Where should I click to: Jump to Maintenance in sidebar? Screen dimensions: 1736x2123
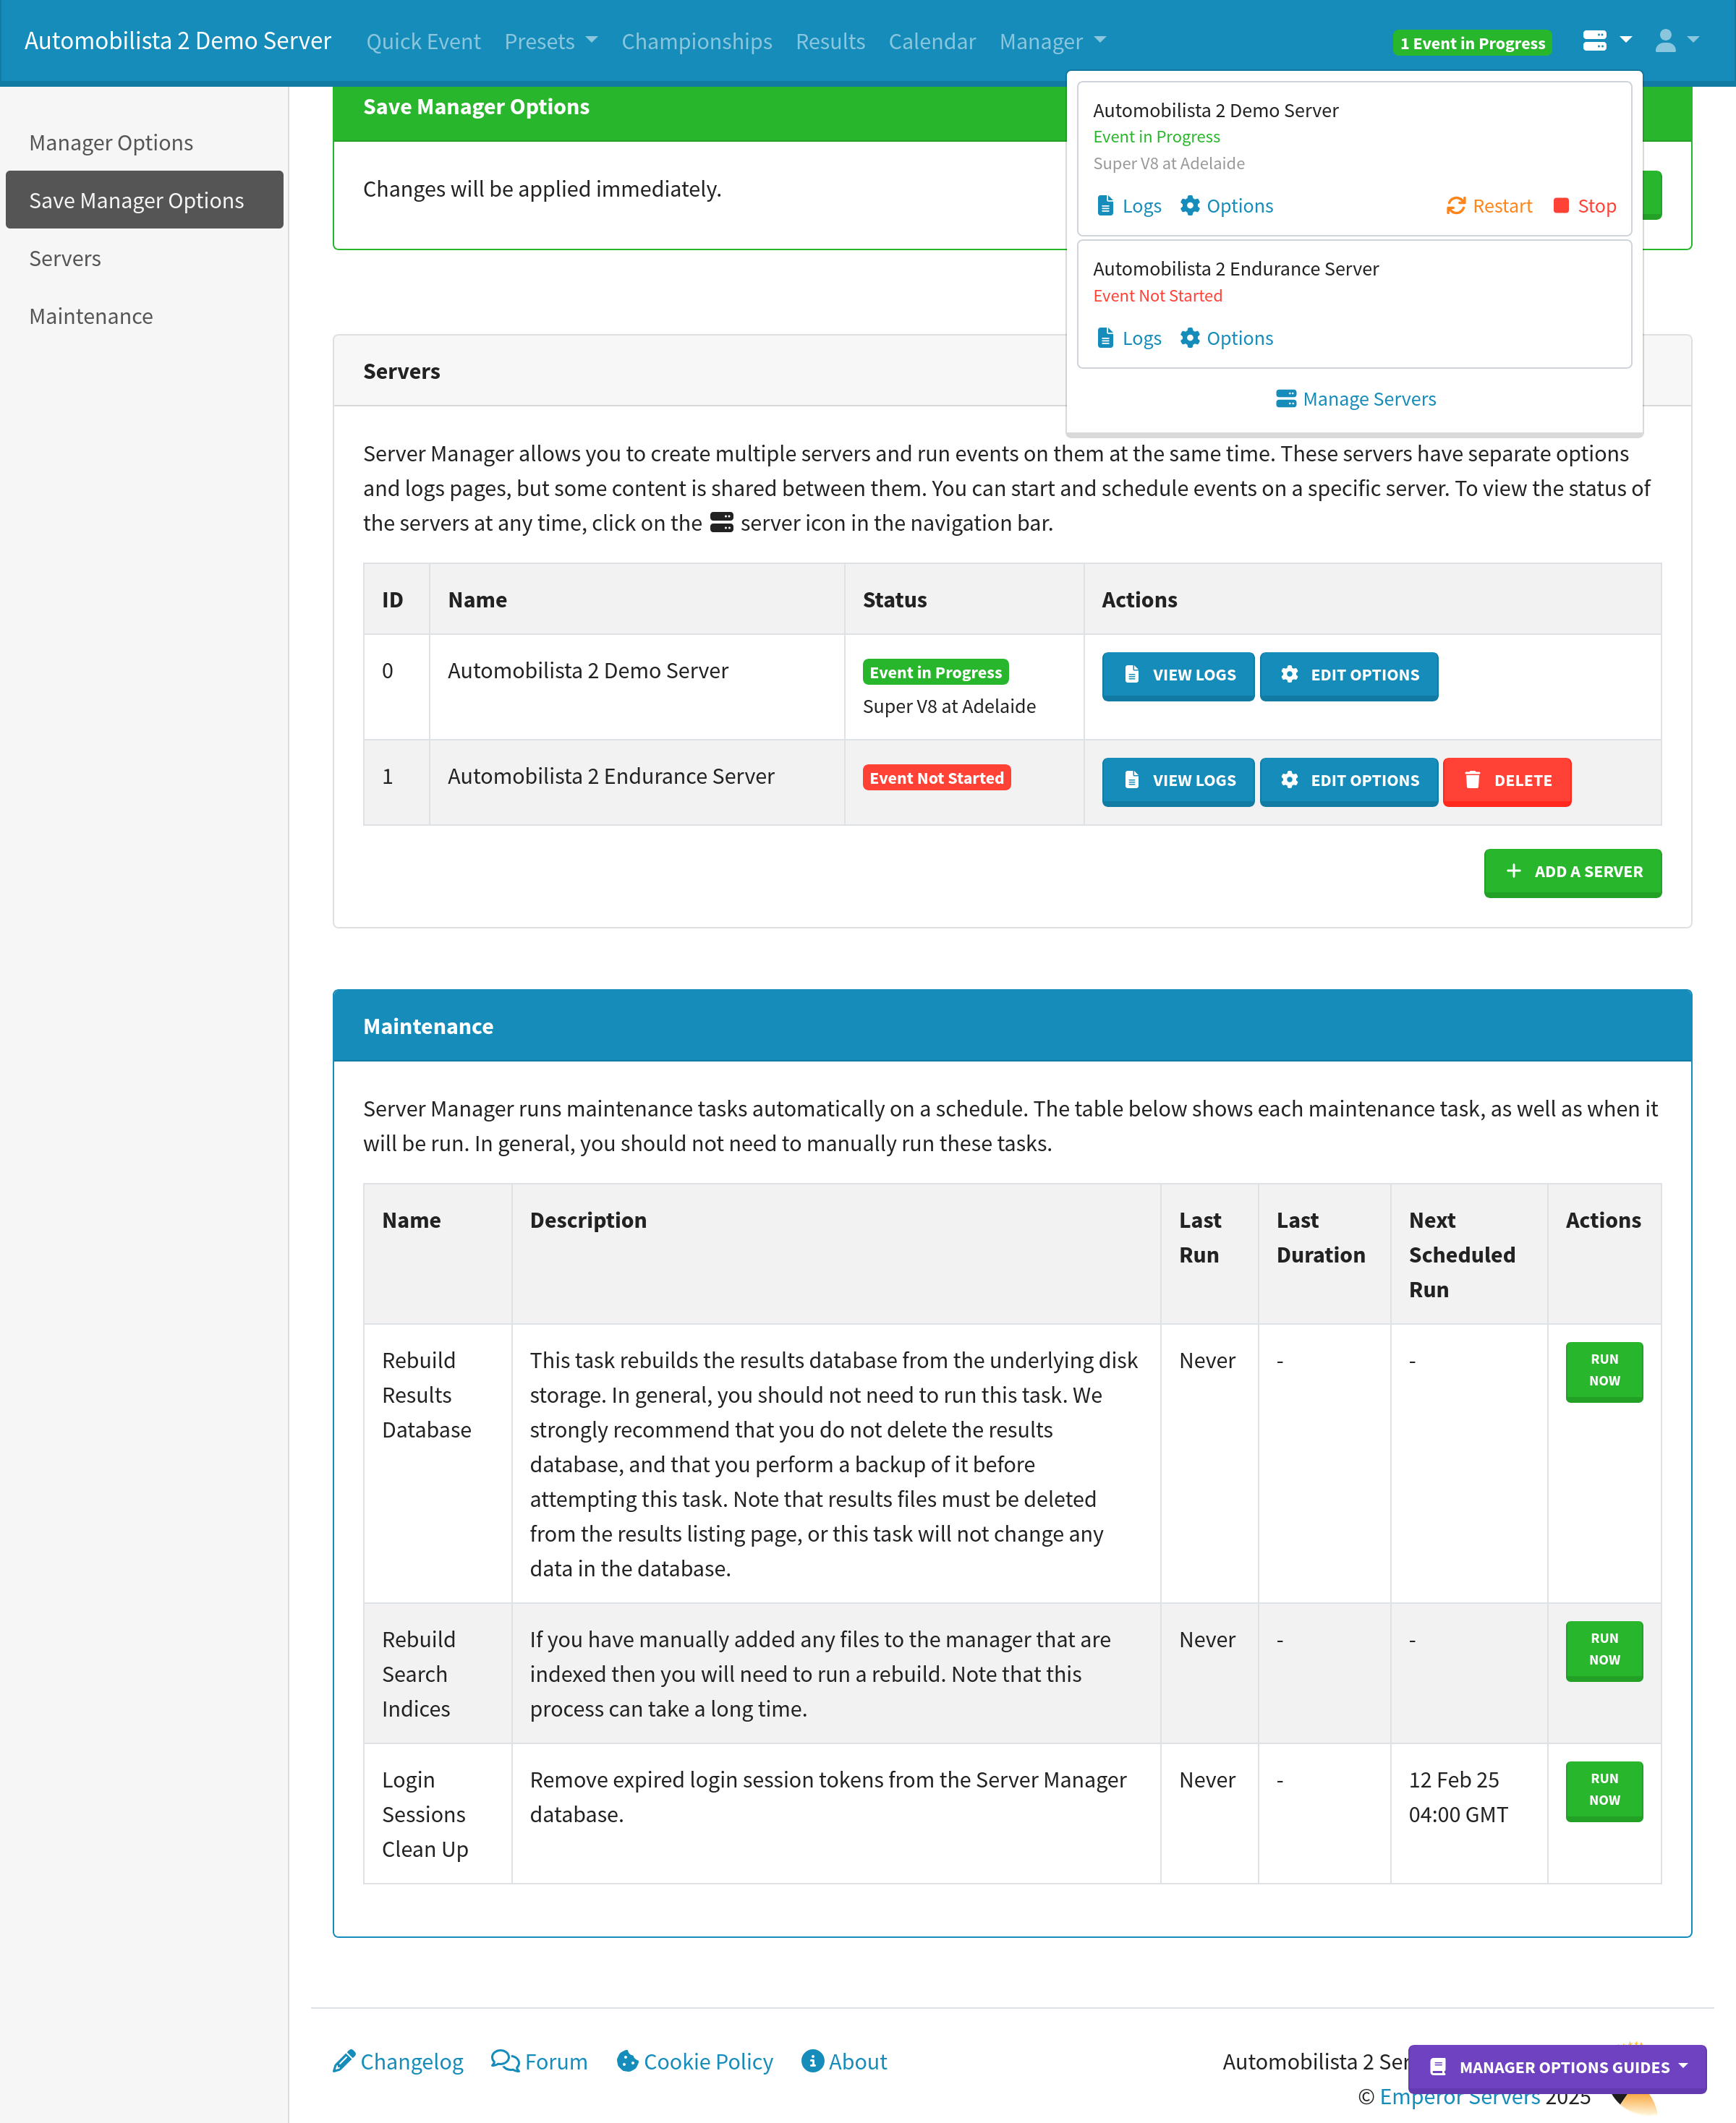(x=144, y=316)
